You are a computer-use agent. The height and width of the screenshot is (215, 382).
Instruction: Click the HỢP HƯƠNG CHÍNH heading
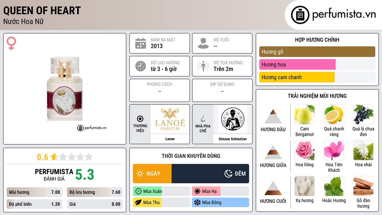click(317, 40)
